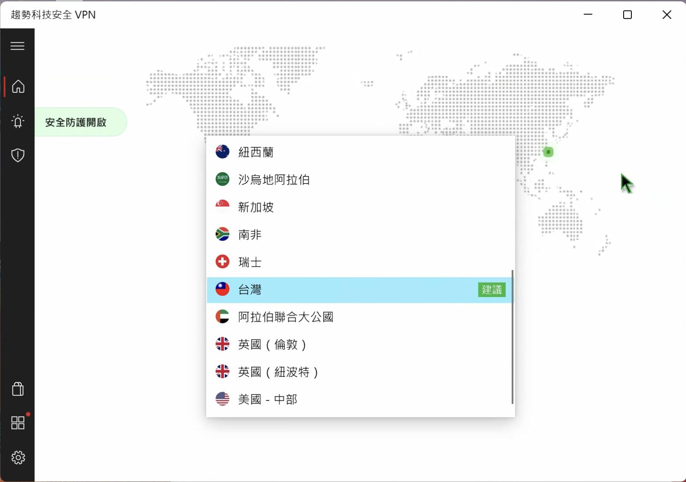This screenshot has height=482, width=686.
Task: Pick 瑞士 in the server list
Action: (359, 262)
